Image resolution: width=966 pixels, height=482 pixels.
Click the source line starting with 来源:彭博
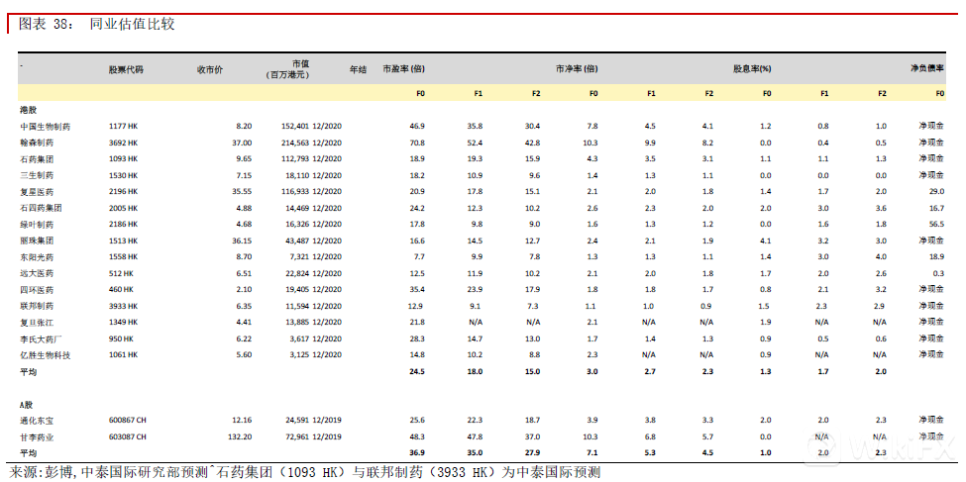click(303, 472)
